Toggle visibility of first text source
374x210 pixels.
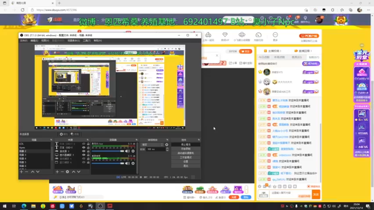84,144
